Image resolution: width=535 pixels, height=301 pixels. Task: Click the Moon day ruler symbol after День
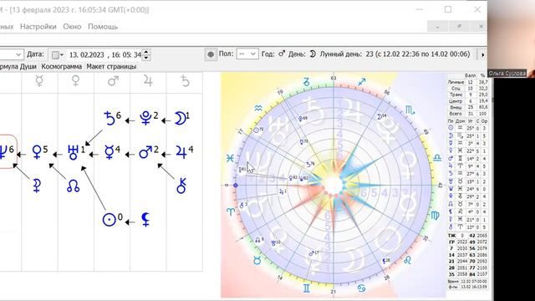[313, 54]
